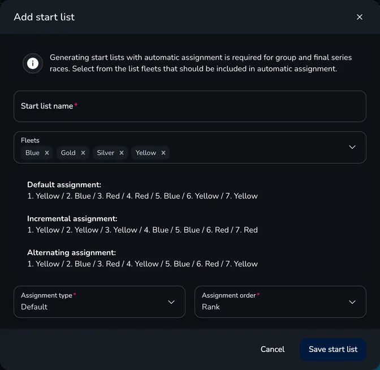Expand the Fleets dropdown chevron
380x370 pixels.
352,147
